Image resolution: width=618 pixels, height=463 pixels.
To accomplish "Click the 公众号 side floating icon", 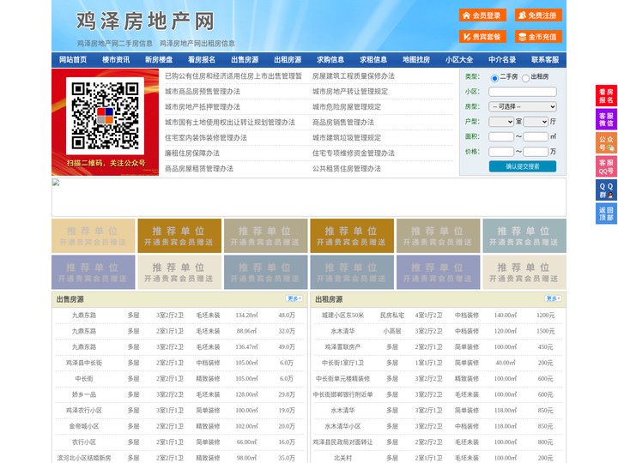I will (x=606, y=143).
